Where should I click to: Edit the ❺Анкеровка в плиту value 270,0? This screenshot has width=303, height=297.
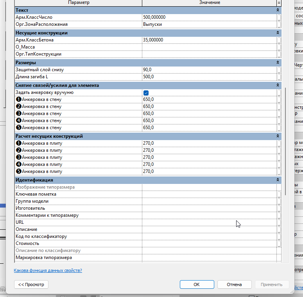coord(210,171)
